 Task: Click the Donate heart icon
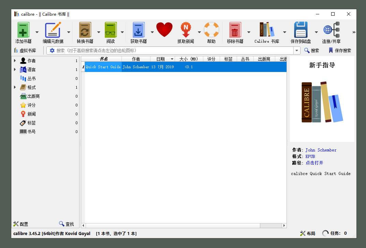[165, 30]
